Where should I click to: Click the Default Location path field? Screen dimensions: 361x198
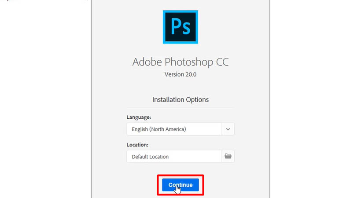tap(174, 156)
